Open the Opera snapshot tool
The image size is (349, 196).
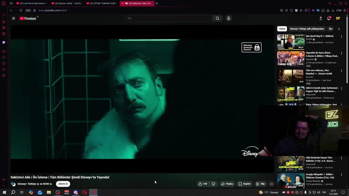click(x=291, y=10)
